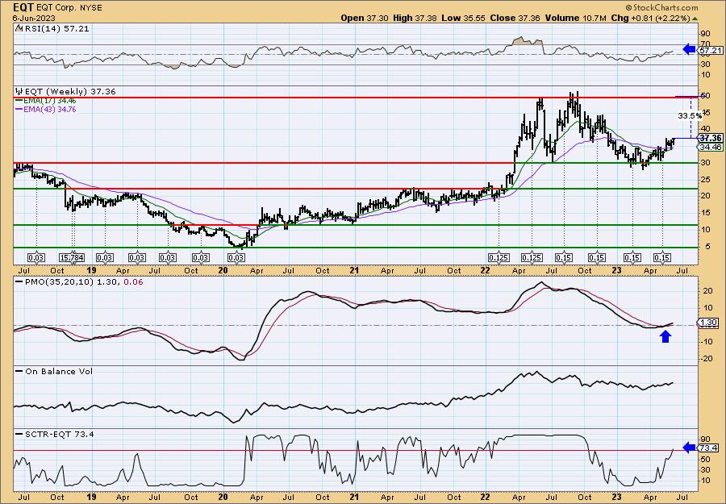726x504 pixels.
Task: Click the -20 label on the PMO axis
Action: point(706,358)
